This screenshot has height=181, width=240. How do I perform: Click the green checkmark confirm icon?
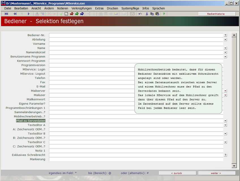[61, 14]
